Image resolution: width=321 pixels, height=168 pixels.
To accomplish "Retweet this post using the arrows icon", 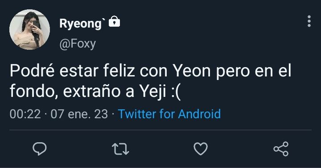I will coord(120,149).
